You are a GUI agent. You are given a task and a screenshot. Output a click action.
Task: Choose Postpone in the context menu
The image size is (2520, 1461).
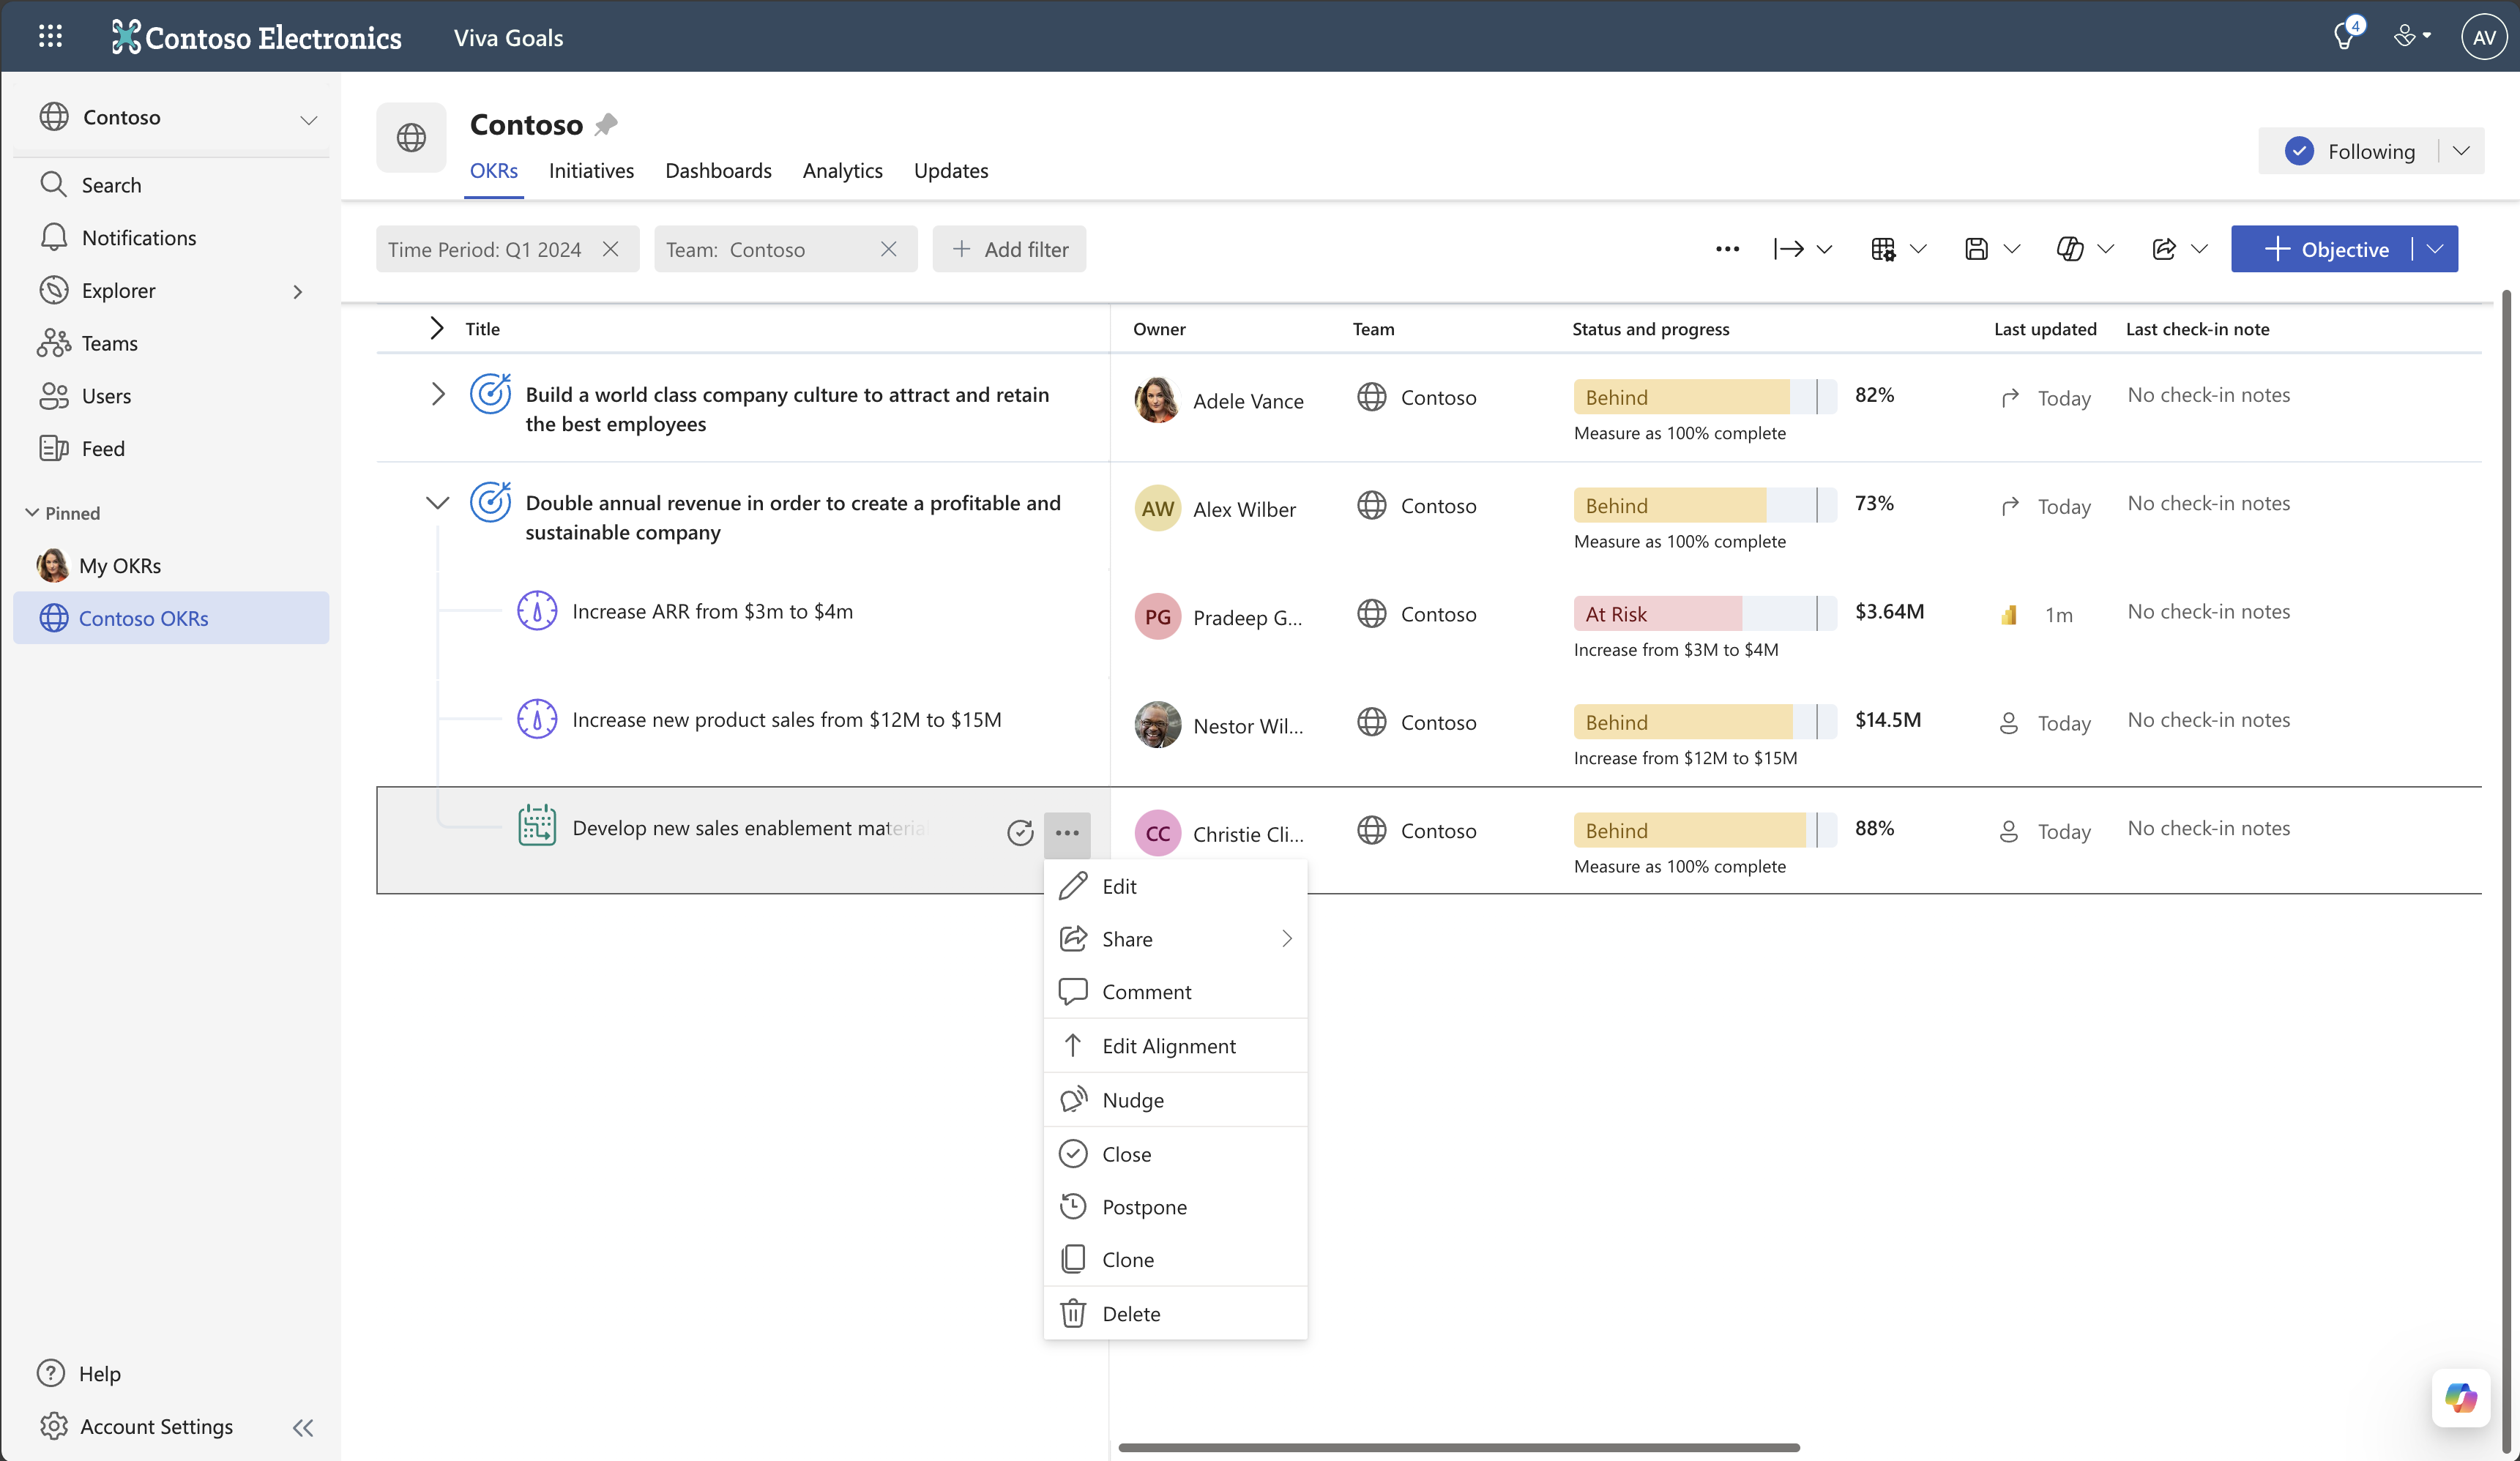click(x=1175, y=1206)
